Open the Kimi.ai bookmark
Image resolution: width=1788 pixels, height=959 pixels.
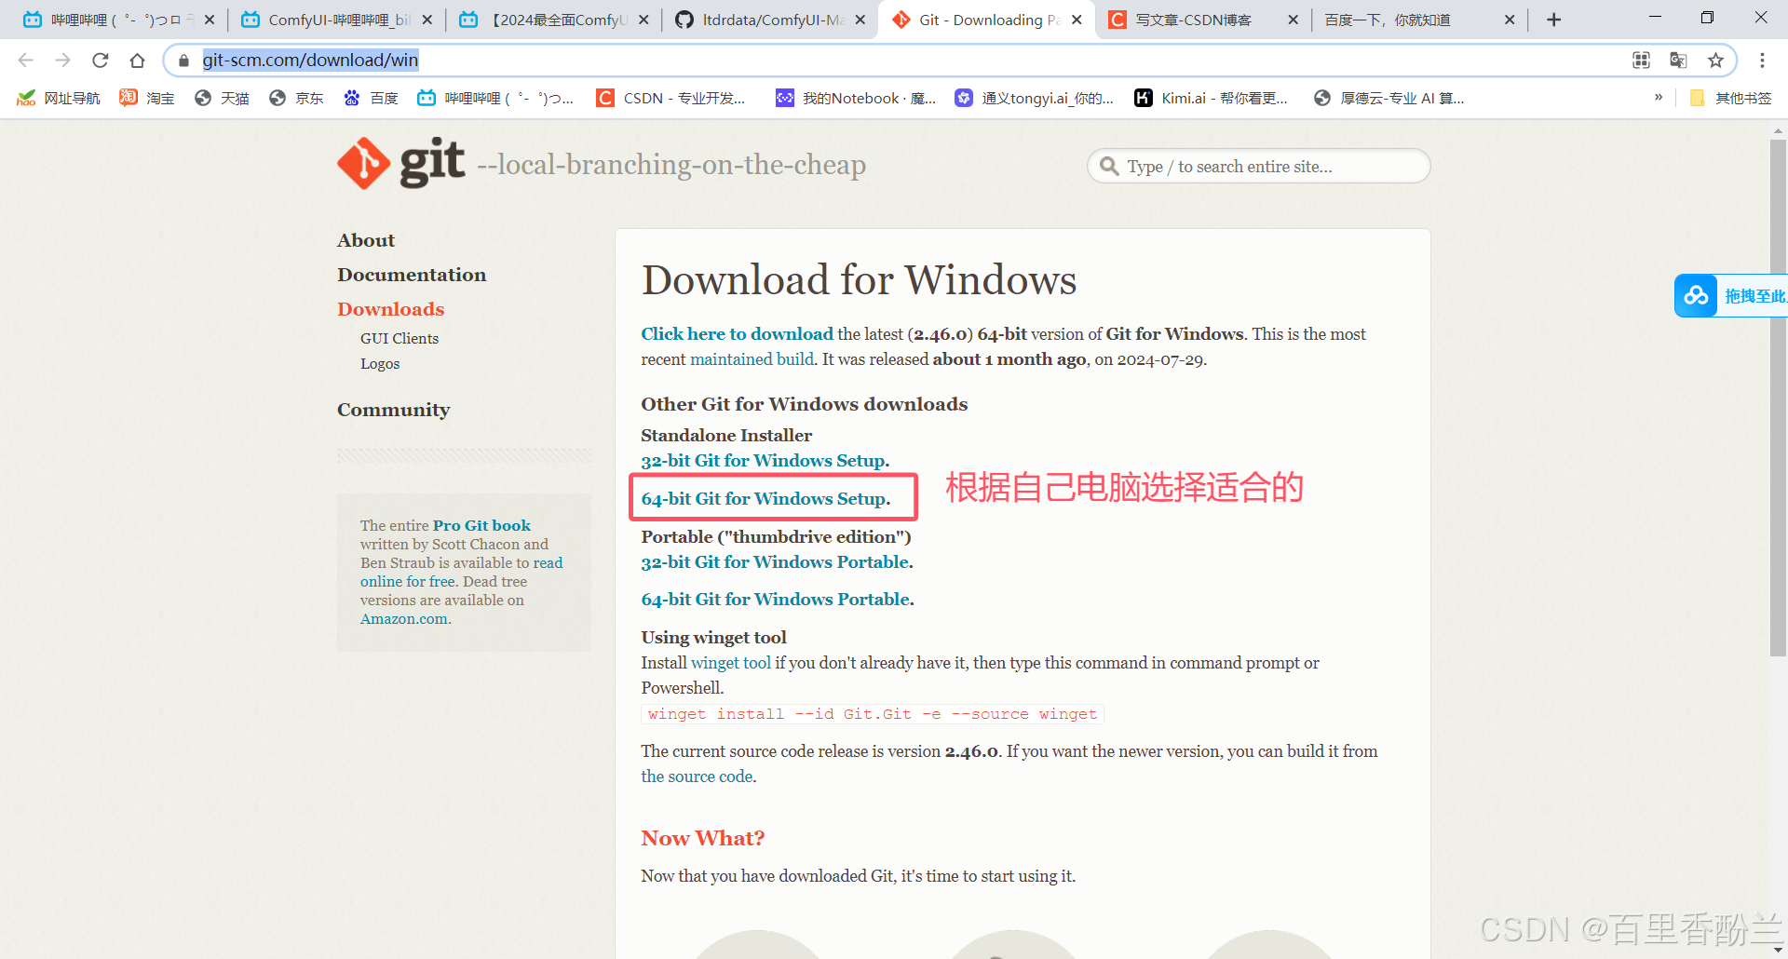pyautogui.click(x=1211, y=98)
